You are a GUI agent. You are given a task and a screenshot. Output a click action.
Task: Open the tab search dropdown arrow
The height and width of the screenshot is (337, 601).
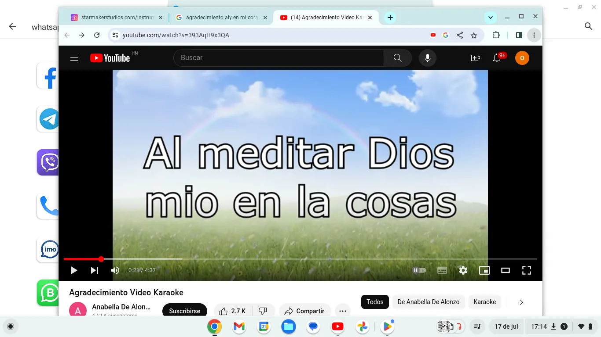491,18
